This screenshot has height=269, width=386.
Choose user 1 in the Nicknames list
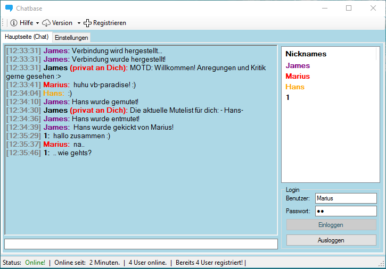288,97
